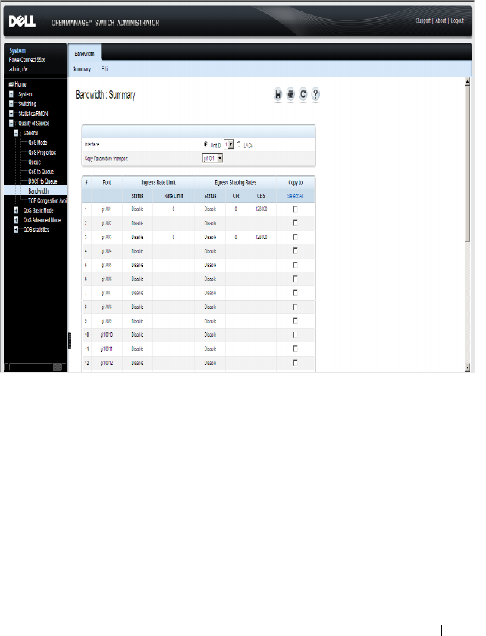This screenshot has height=636, width=486.
Task: Open TCP Congestion Avoidance tree item
Action: coord(47,201)
